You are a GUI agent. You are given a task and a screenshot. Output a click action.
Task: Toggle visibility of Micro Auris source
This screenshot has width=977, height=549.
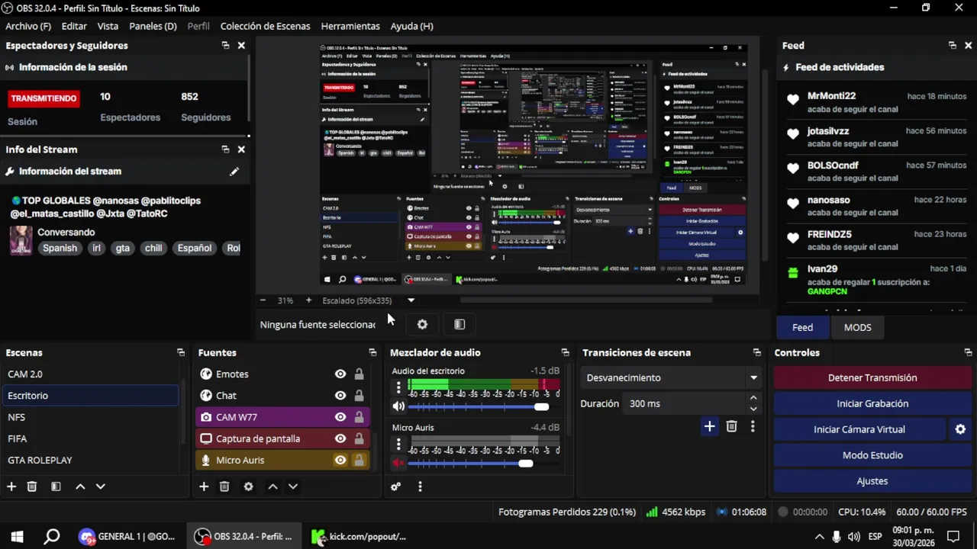click(340, 460)
